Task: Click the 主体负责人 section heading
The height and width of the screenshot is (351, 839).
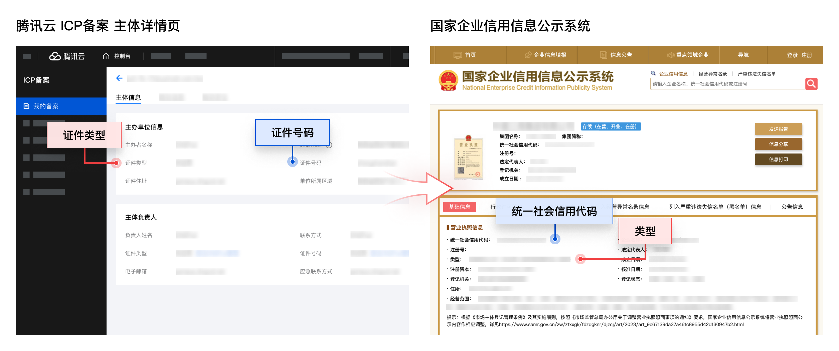Action: tap(141, 217)
